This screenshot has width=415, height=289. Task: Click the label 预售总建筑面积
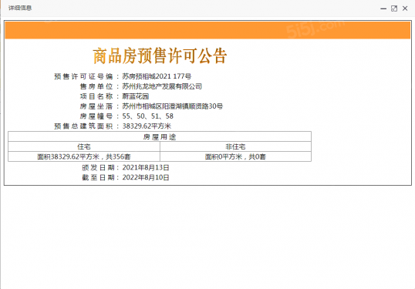(x=83, y=126)
